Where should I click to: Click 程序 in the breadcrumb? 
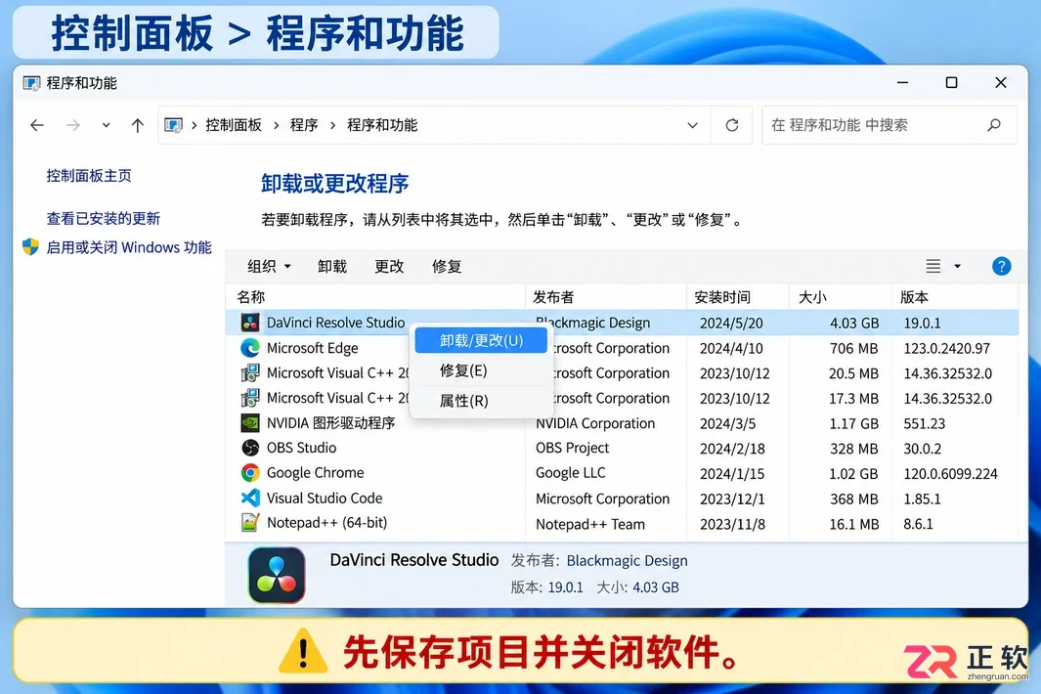tap(304, 125)
